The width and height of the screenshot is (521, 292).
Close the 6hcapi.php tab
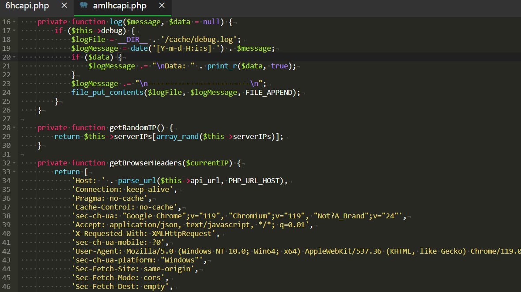64,6
